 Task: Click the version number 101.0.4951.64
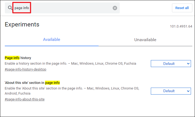click(181, 26)
